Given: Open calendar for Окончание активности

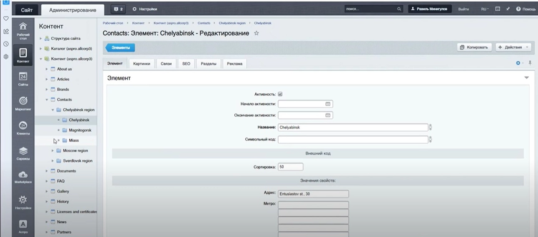Looking at the screenshot, I should pos(328,115).
